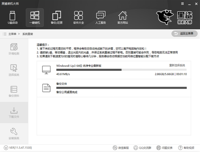Screen dimensions: 200x152
Task: Select the 安装系统 step
Action: coord(14,134)
